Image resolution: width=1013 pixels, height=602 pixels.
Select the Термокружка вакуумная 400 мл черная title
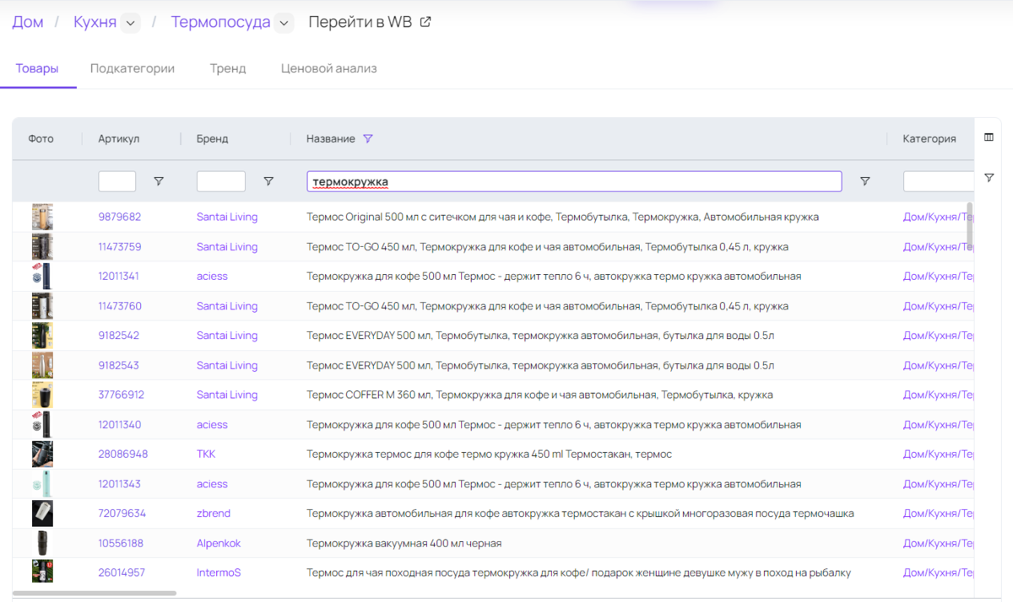click(x=404, y=543)
